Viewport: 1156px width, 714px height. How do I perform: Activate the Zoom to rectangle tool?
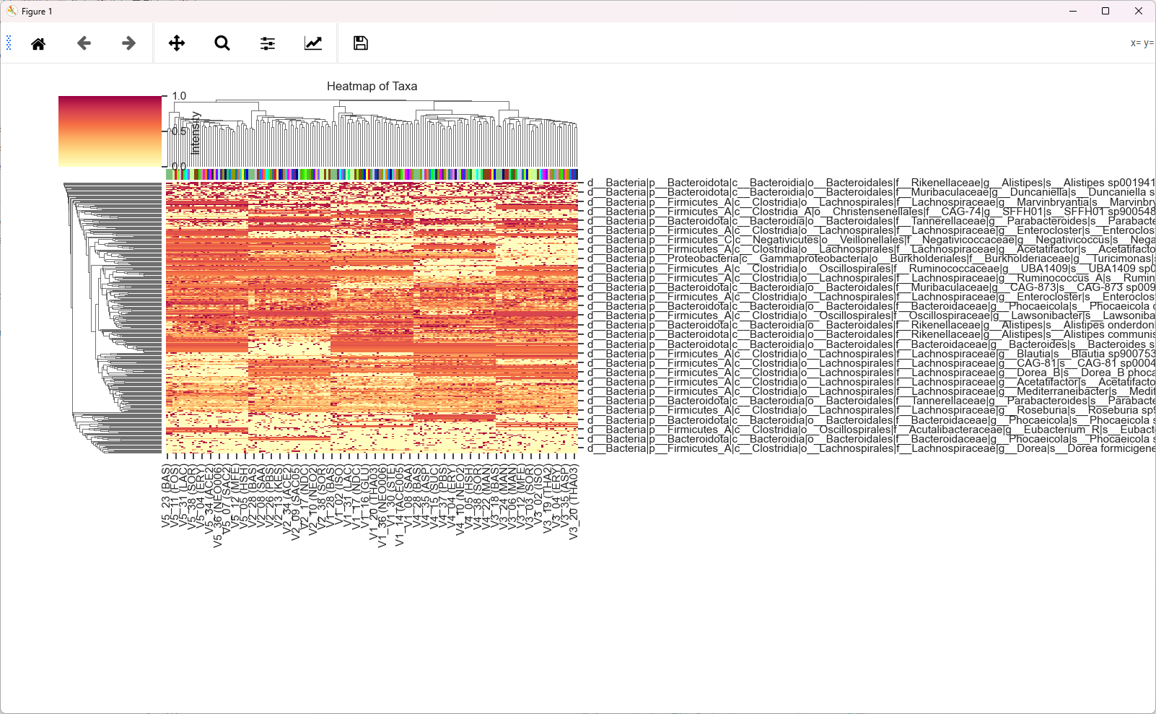point(222,43)
